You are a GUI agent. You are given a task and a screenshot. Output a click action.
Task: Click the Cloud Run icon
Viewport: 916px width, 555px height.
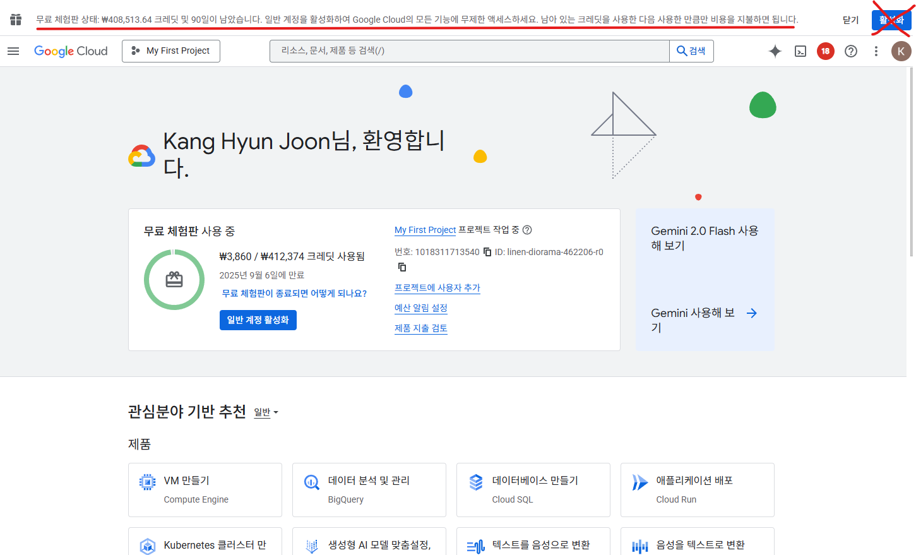(x=639, y=482)
